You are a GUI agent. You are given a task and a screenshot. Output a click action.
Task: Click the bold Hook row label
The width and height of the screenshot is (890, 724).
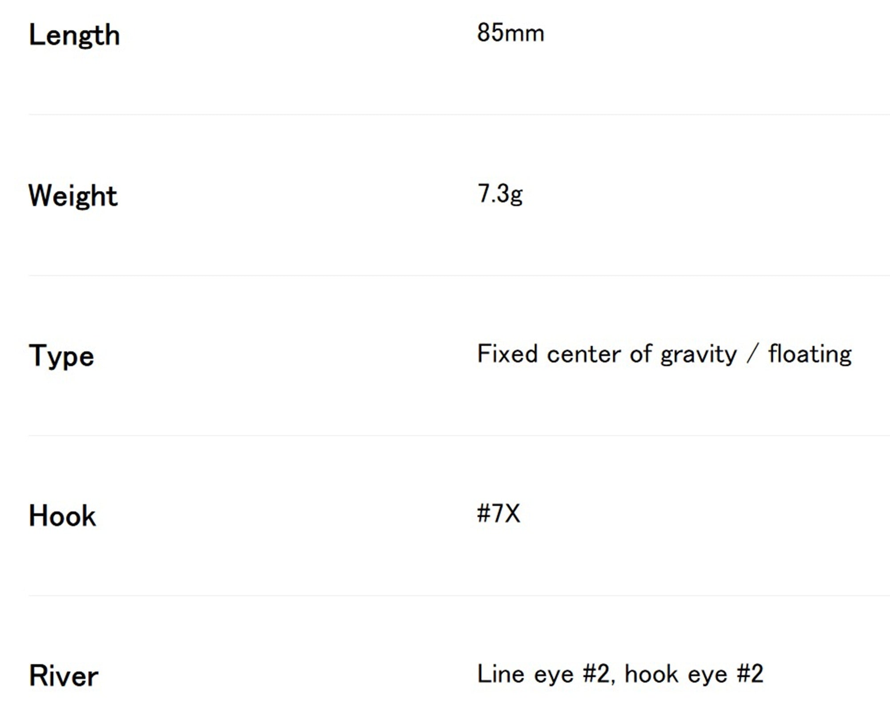point(62,516)
